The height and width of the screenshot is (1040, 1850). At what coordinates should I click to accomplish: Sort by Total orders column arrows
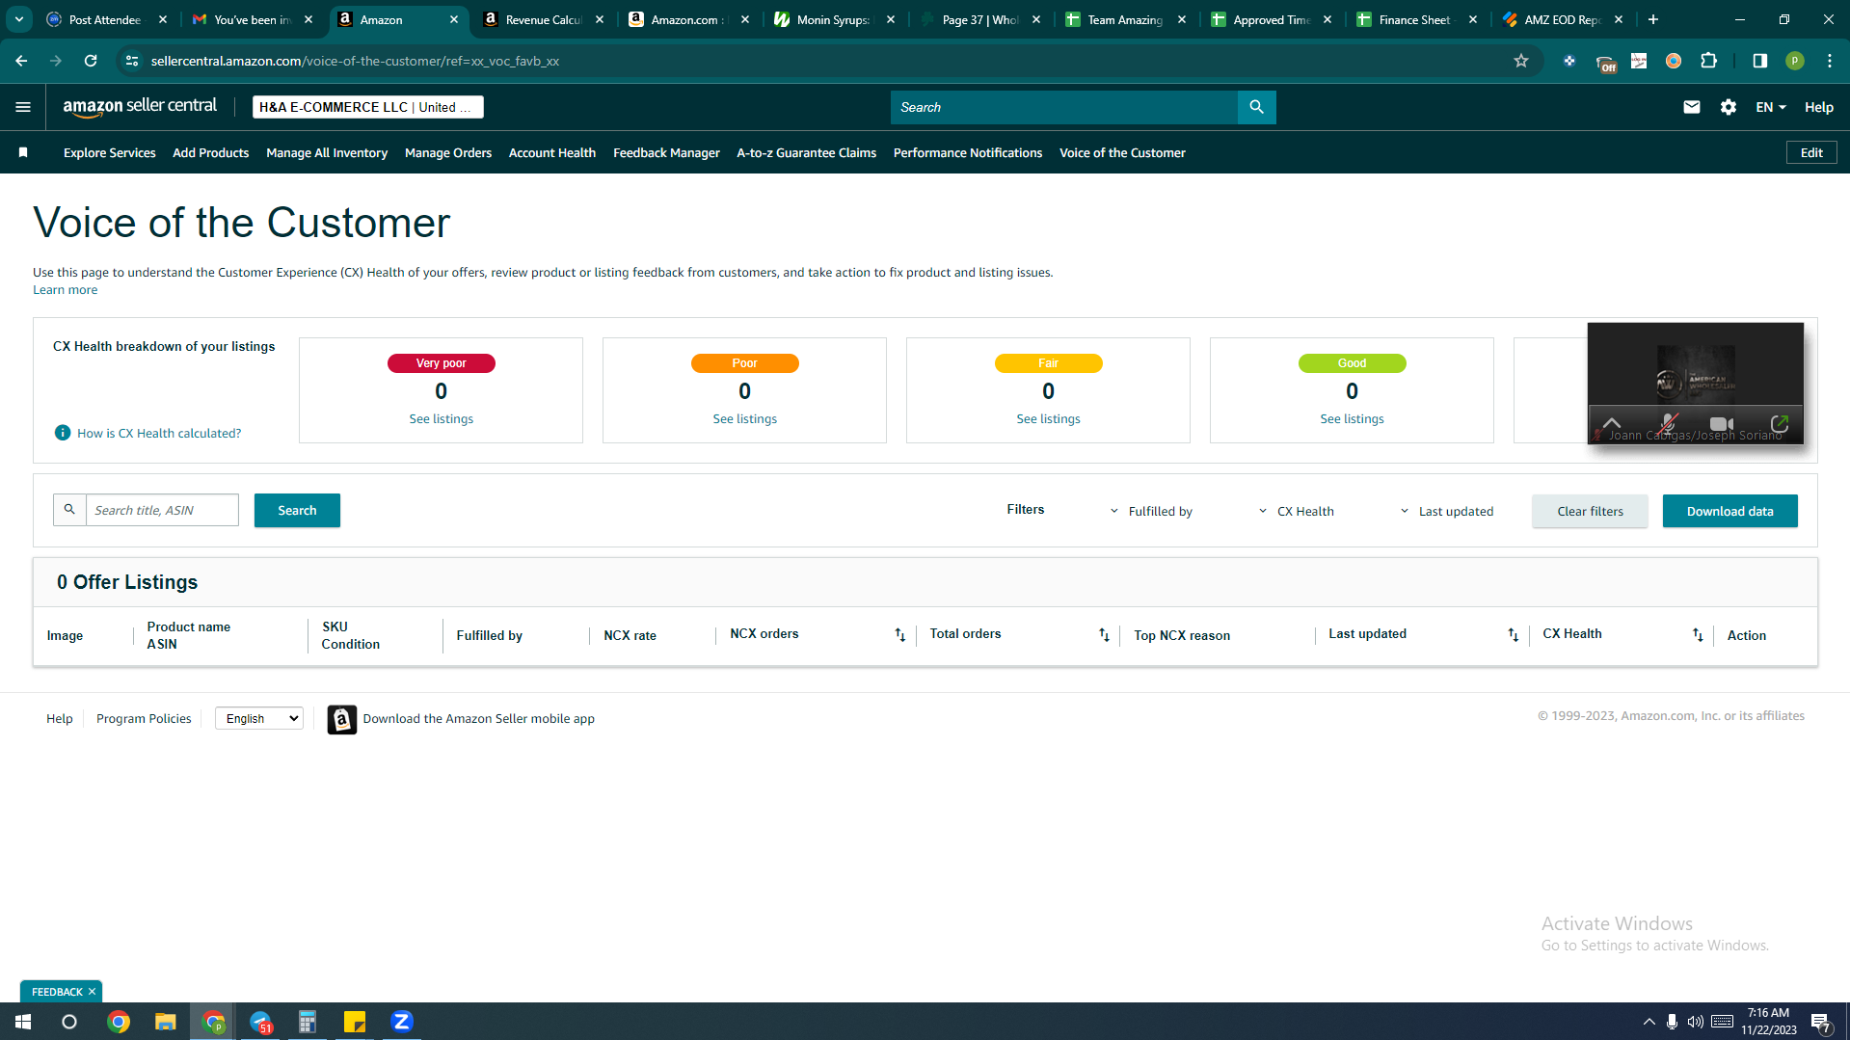(x=1104, y=634)
